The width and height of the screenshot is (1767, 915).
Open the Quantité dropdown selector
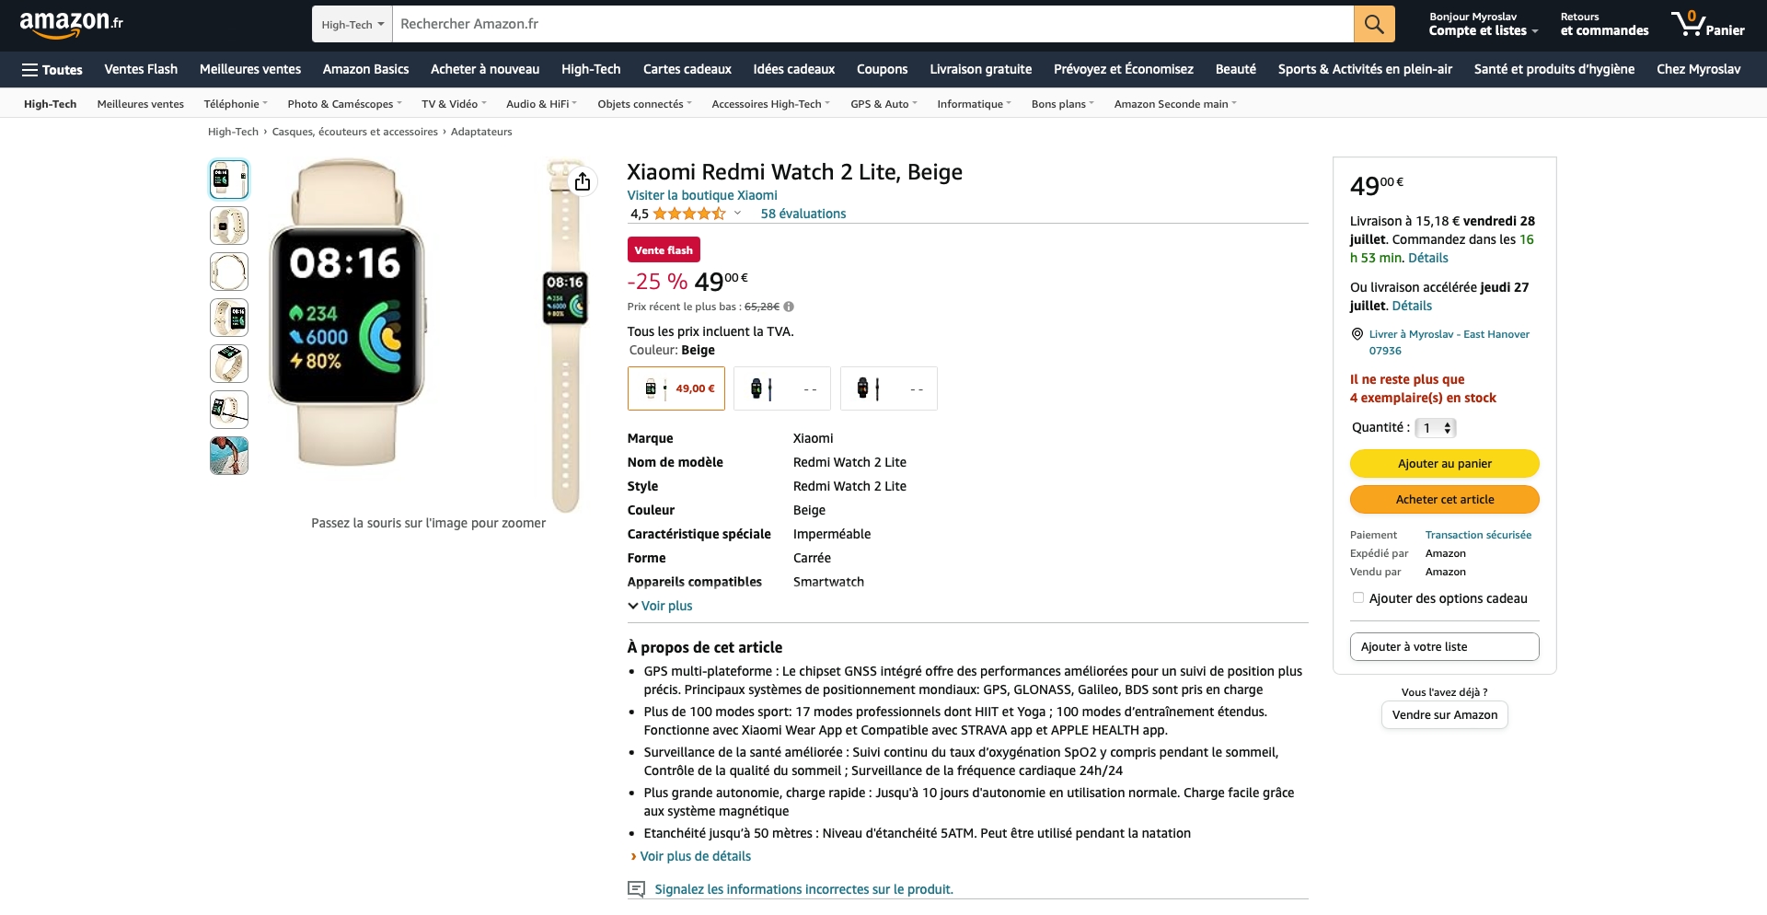(1436, 428)
